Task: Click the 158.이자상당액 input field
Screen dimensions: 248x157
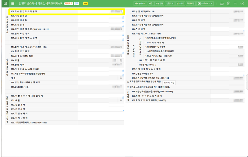Action: [101, 118]
